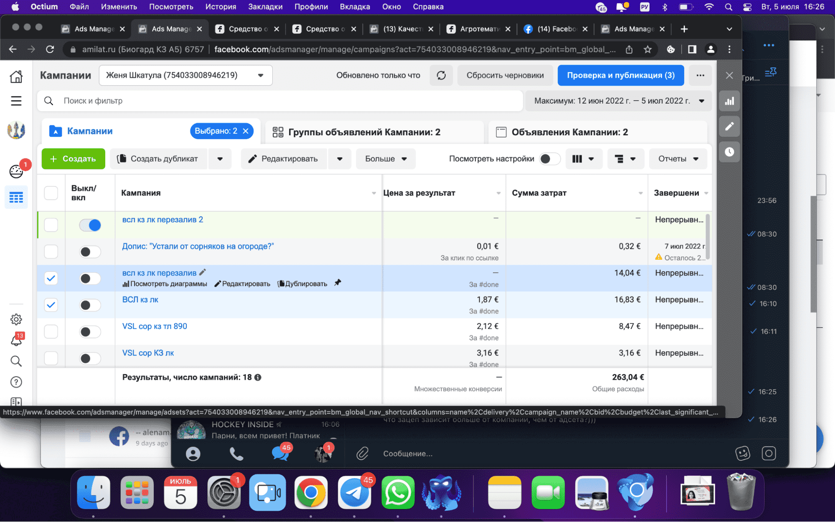Open Telegram emoji sticker icon
Viewport: 835px width, 522px height.
[x=743, y=454]
